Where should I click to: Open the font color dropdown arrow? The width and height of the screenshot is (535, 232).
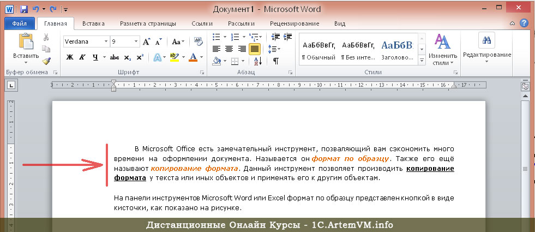click(x=201, y=57)
